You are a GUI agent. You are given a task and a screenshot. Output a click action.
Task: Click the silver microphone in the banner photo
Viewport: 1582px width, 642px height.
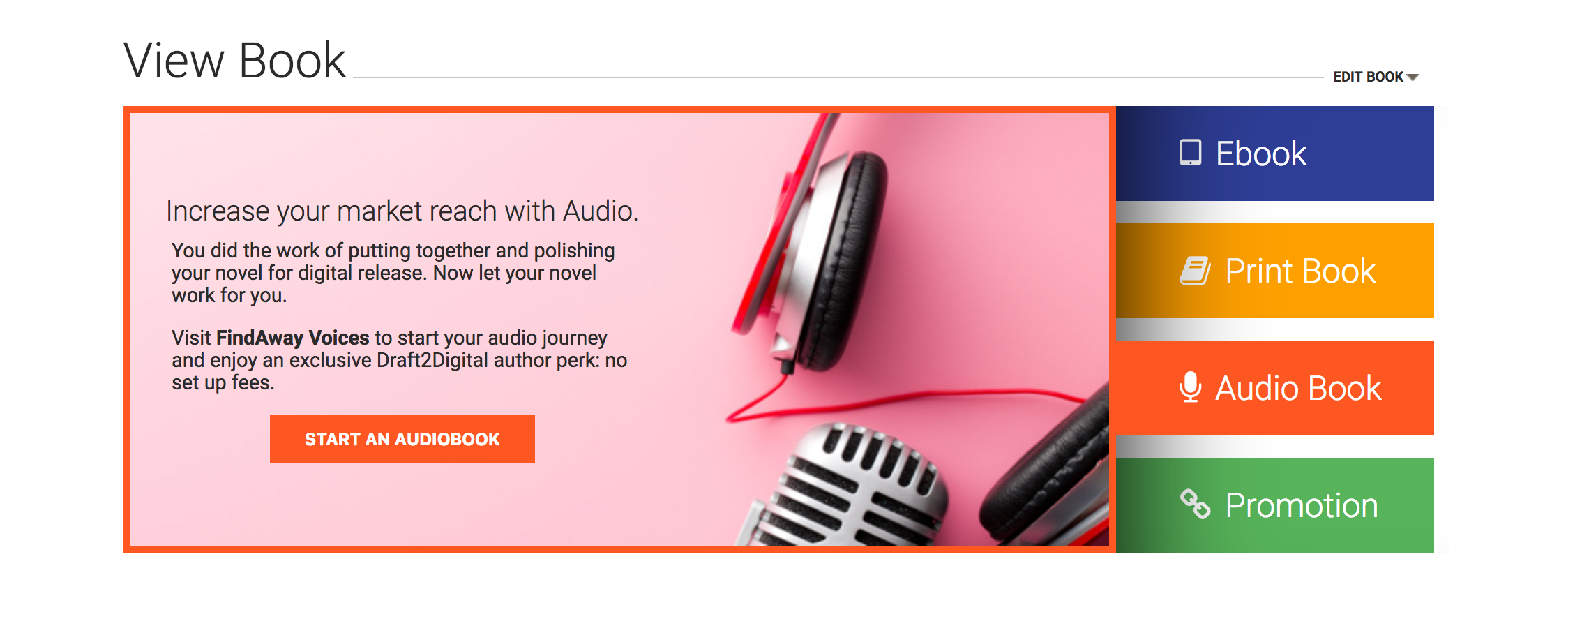844,488
